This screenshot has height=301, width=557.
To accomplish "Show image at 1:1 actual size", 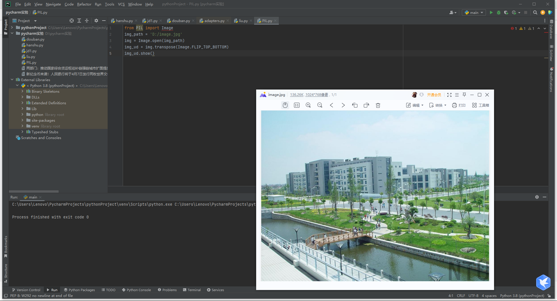I will (x=296, y=105).
